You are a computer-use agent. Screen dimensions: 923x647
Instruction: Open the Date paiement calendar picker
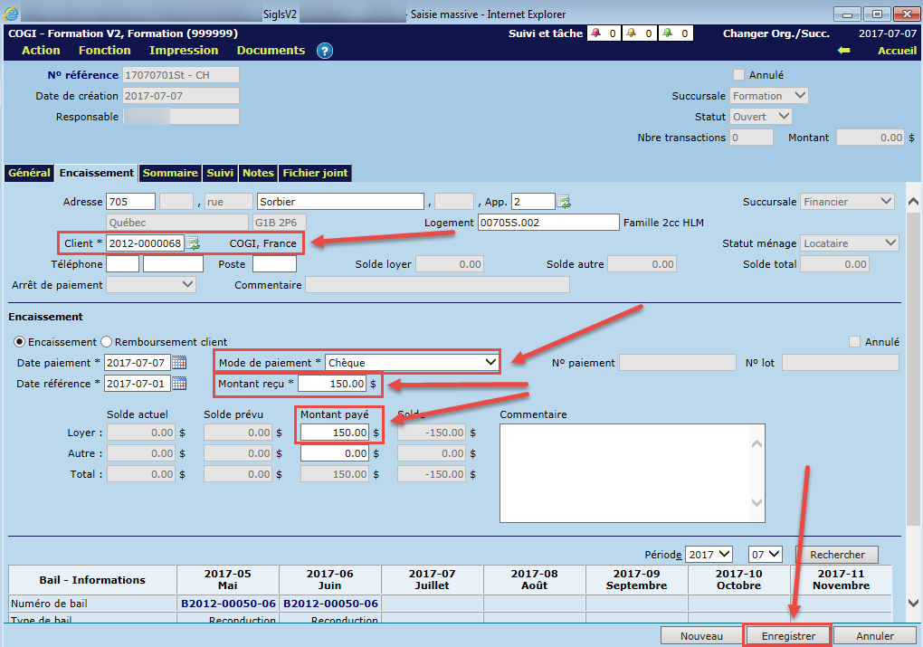click(179, 363)
